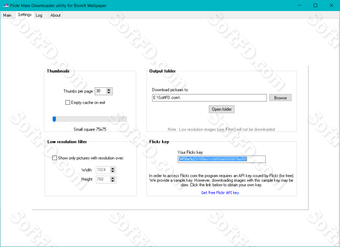Click the 'Height' label

point(87,179)
